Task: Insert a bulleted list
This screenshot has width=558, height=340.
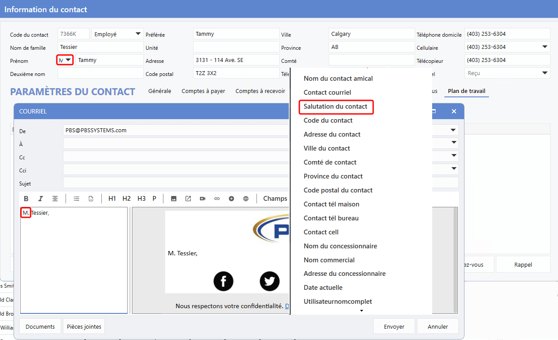Action: click(x=76, y=199)
